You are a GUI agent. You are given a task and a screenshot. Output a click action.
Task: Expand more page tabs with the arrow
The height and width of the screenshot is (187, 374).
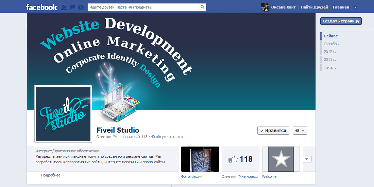(307, 159)
